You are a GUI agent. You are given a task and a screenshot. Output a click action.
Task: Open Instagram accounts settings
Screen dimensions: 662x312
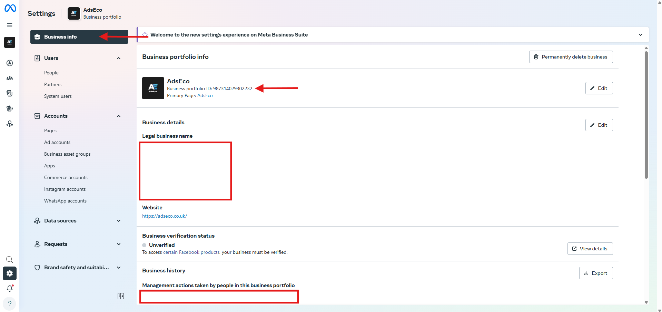(x=65, y=189)
